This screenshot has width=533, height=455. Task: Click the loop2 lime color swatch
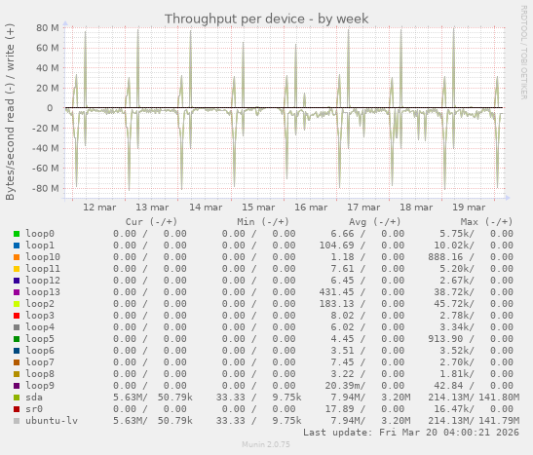tap(17, 304)
